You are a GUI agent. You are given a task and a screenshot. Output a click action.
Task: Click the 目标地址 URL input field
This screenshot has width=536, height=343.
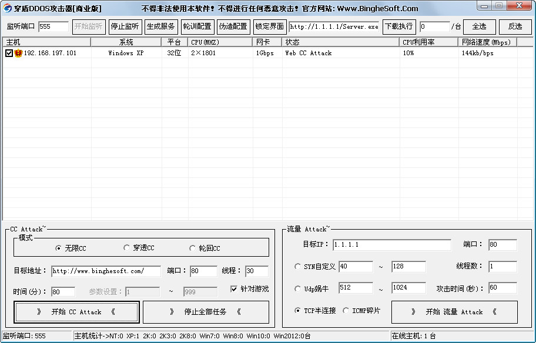coord(106,271)
